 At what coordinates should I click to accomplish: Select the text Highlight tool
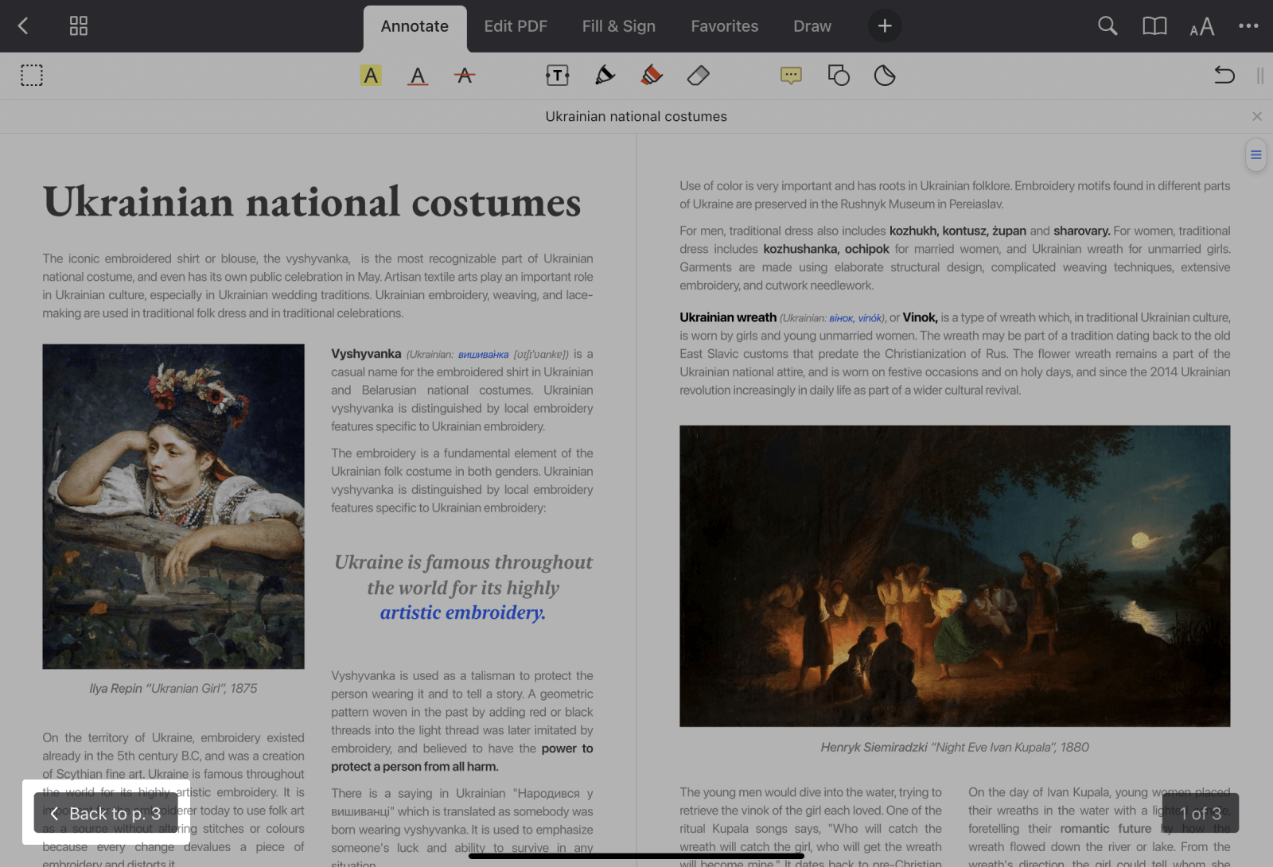[371, 76]
